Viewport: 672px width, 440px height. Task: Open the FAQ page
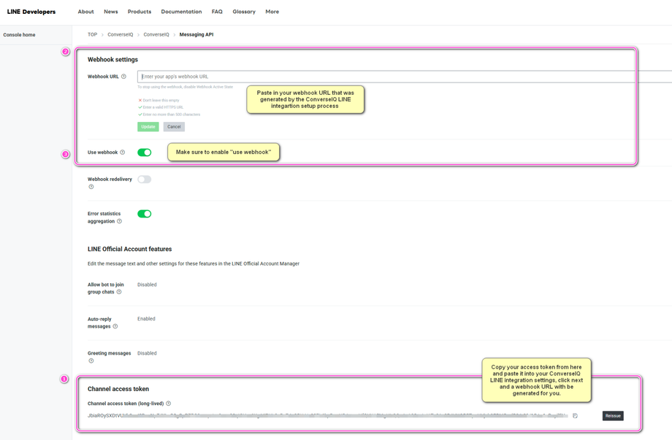217,12
